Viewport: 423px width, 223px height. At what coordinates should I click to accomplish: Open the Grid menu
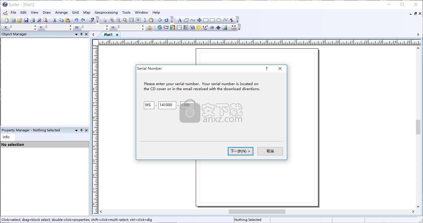(x=75, y=12)
